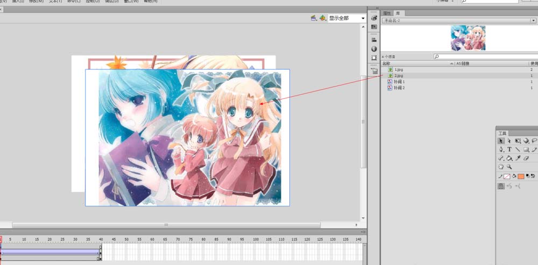Open the Swatches panel icon
Viewport: 538px width, 265px height.
point(374,27)
